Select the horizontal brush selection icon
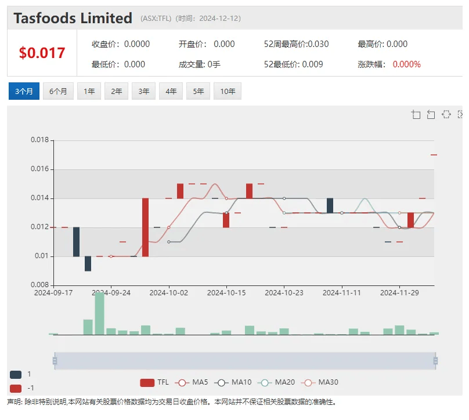The height and width of the screenshot is (420, 469). point(446,114)
